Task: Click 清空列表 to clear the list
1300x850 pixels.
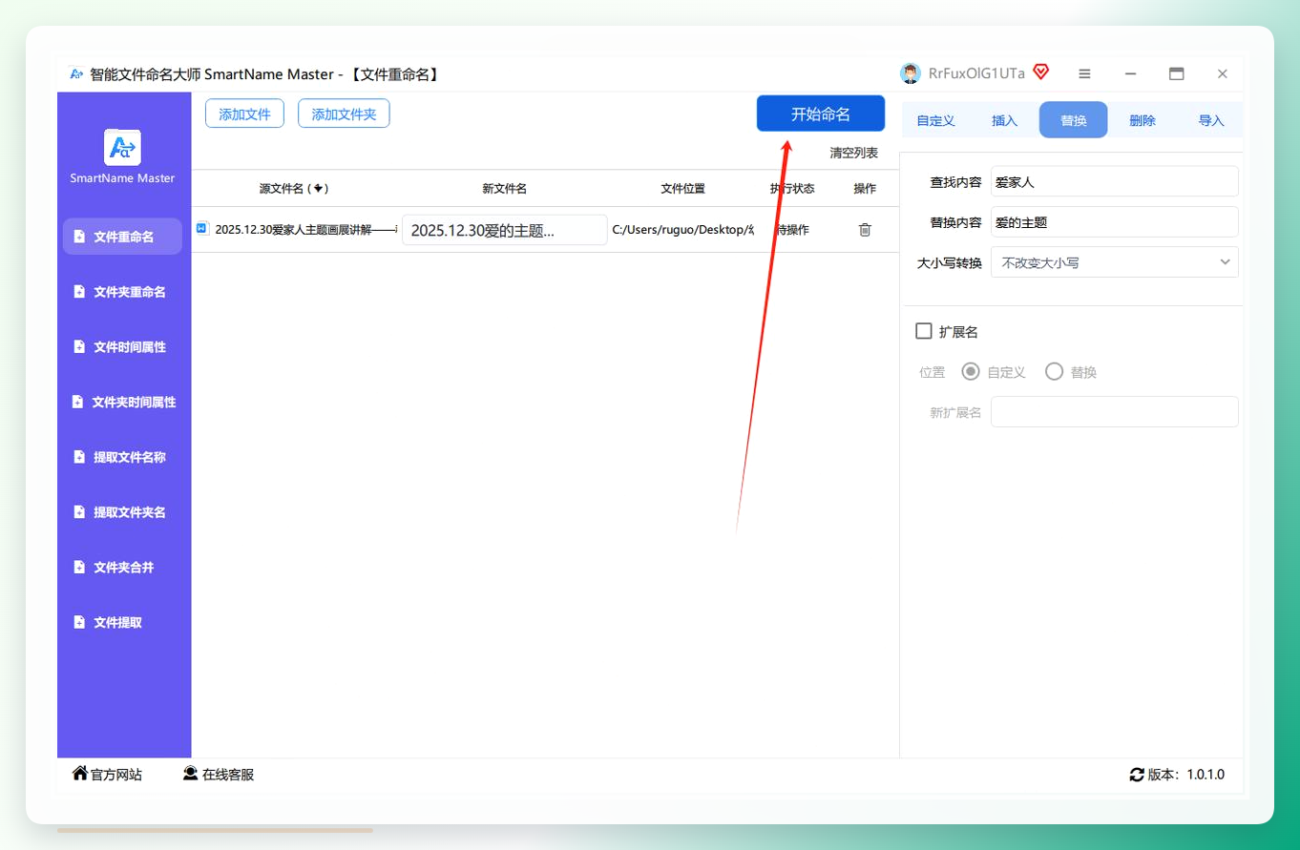Action: (x=853, y=153)
